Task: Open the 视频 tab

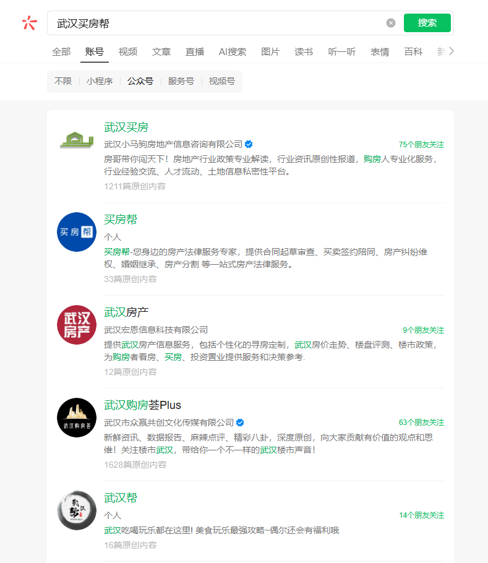Action: pos(128,52)
